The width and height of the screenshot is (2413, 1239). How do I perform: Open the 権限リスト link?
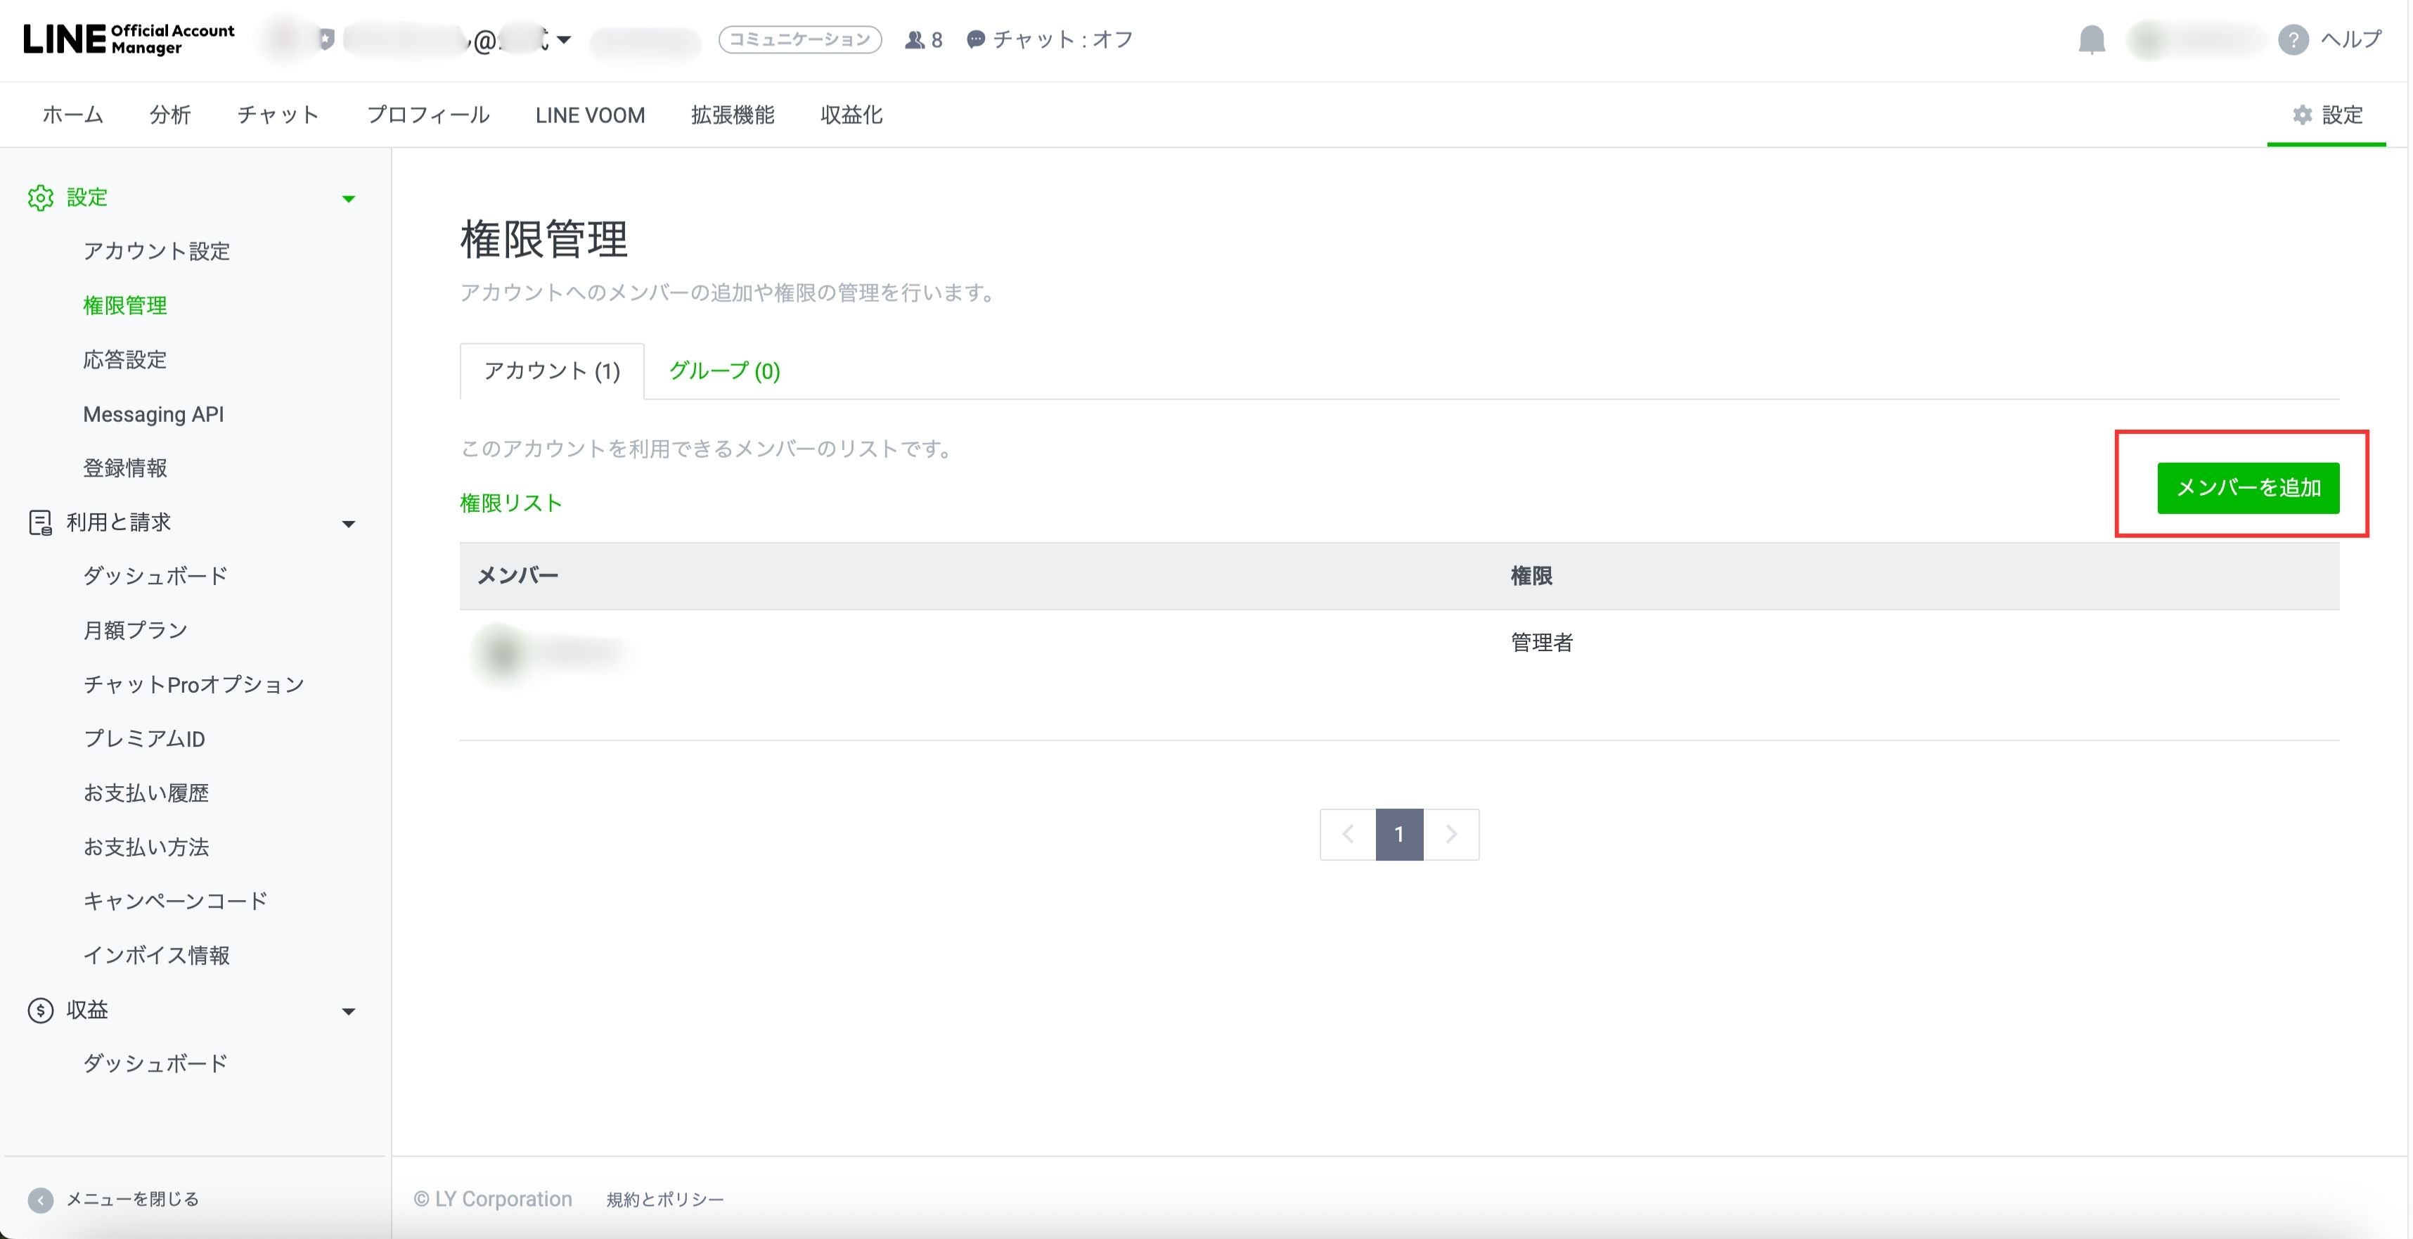(x=510, y=503)
